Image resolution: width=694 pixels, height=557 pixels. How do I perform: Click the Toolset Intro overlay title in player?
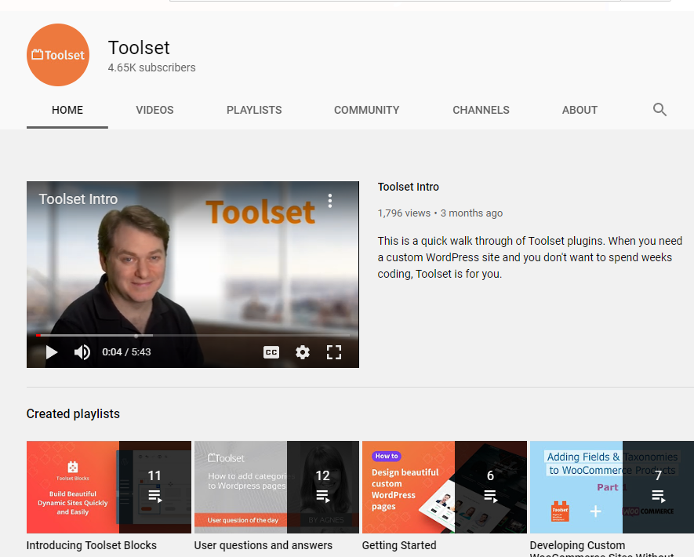(x=78, y=199)
